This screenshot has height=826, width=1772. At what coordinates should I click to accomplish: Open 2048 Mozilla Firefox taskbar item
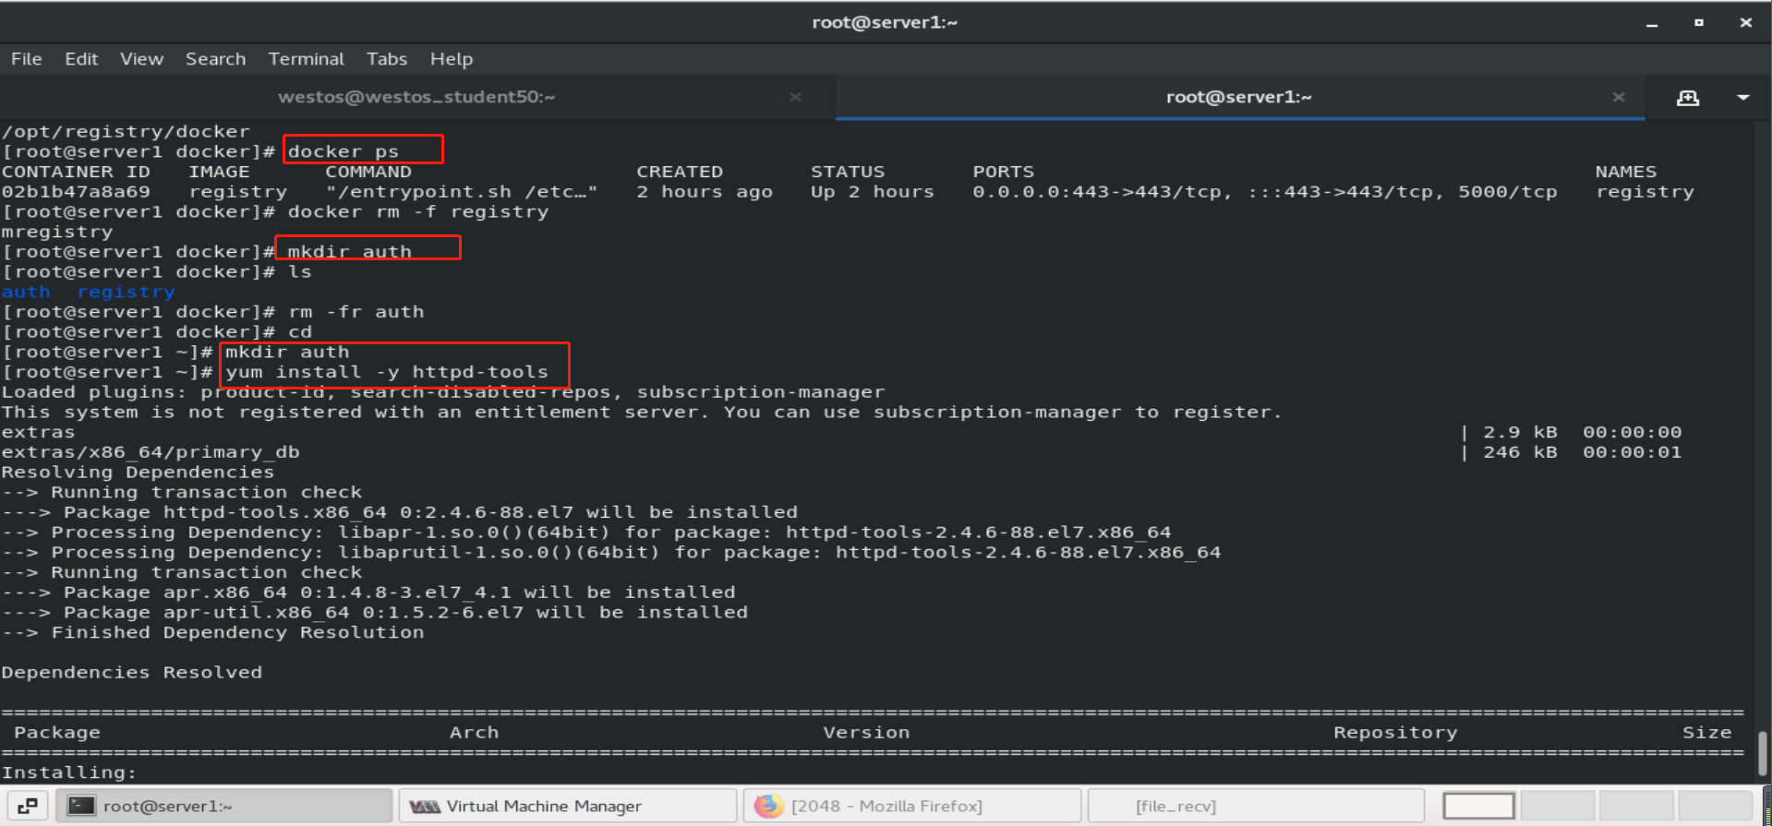[911, 806]
